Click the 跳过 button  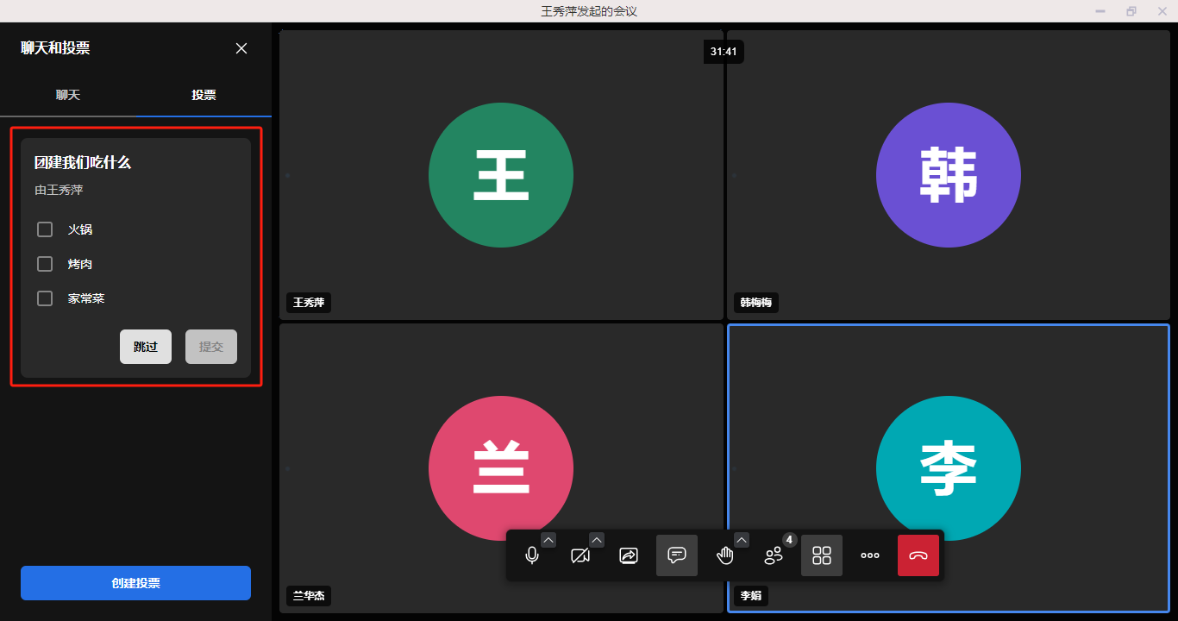click(146, 347)
